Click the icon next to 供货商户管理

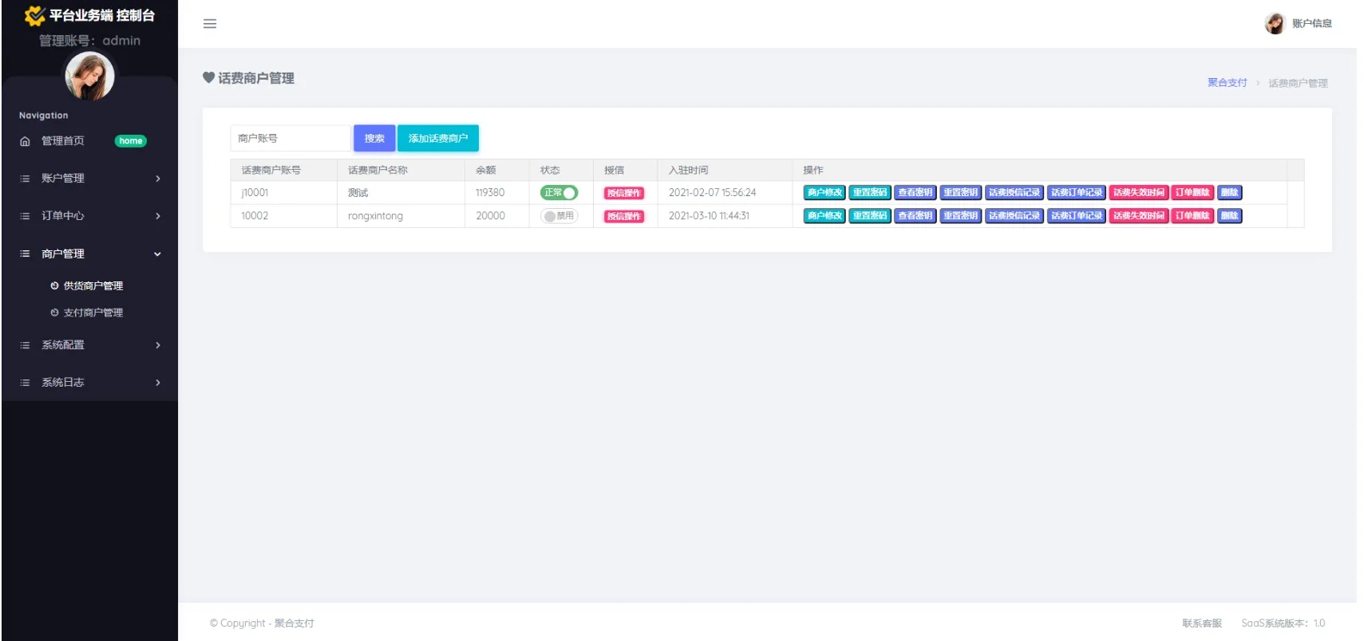coord(54,285)
